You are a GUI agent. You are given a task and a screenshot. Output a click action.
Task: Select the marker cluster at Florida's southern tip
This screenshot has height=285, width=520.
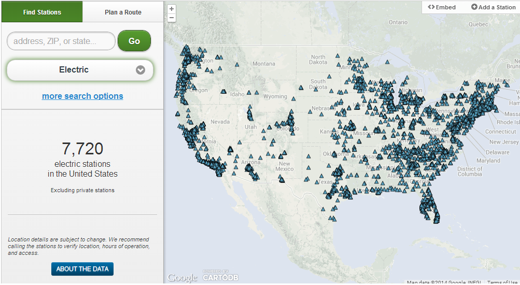(435, 219)
